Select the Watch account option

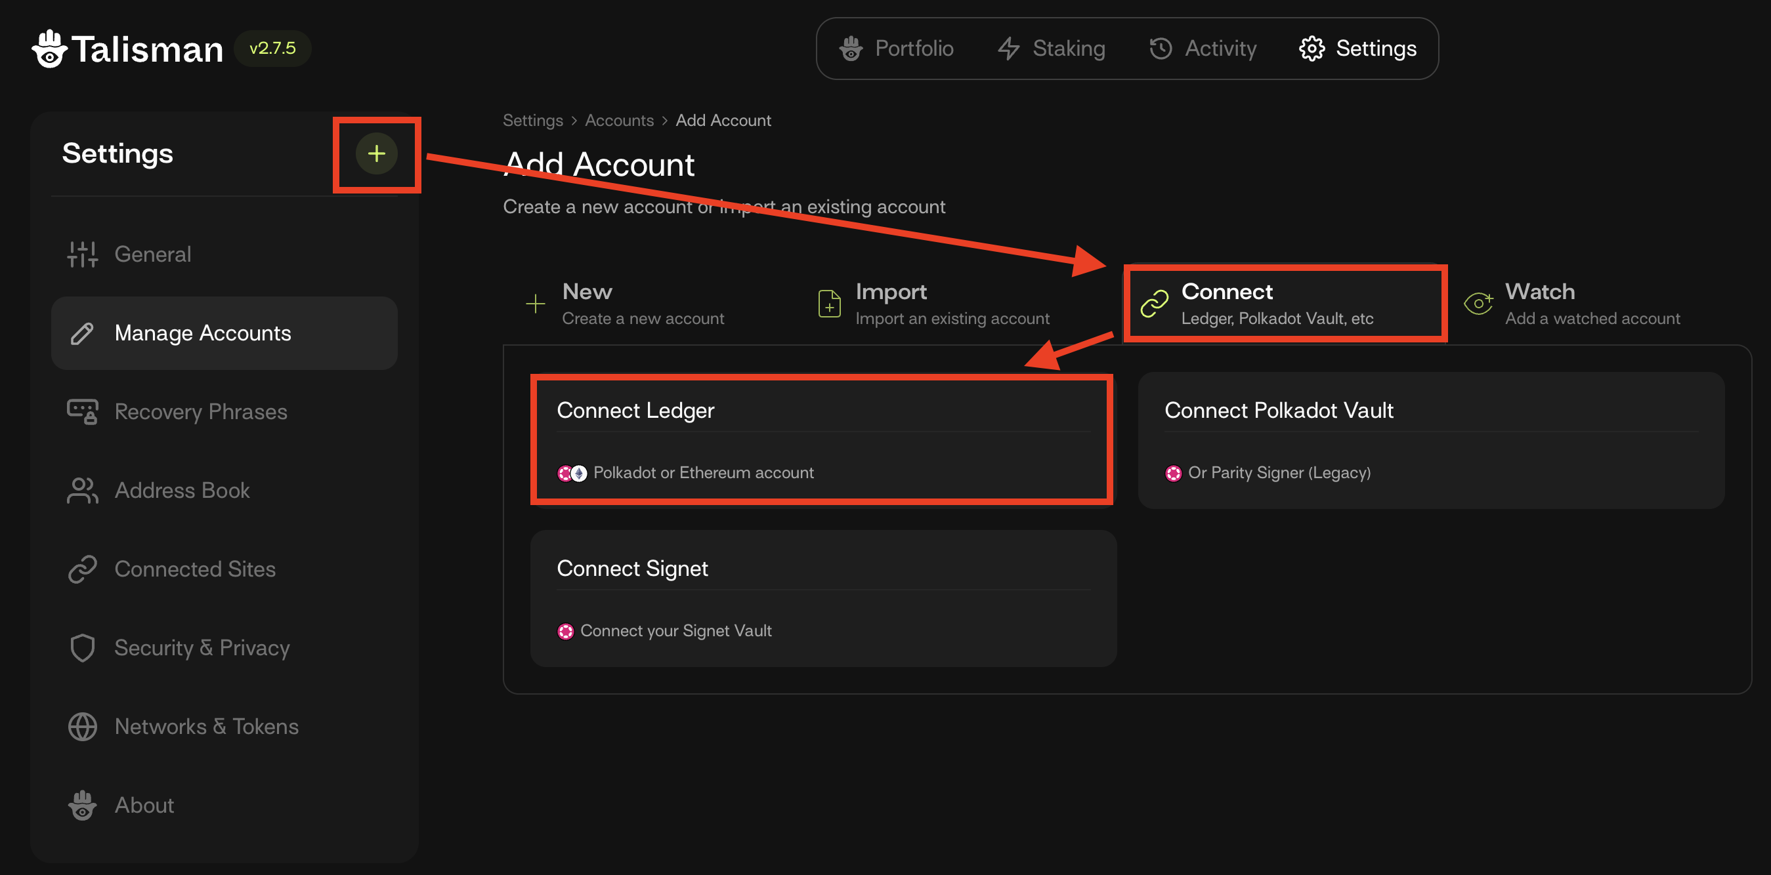1574,304
